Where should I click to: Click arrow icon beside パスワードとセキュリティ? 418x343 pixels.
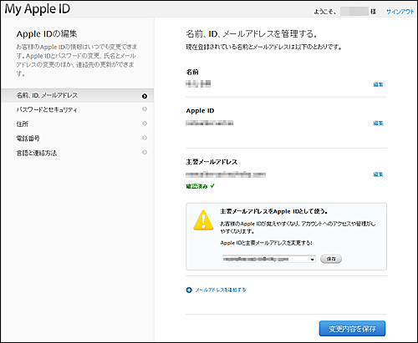point(145,109)
